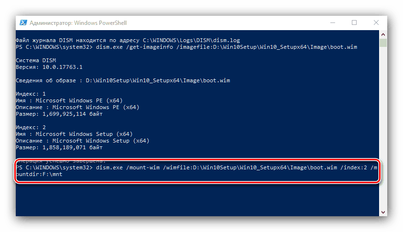The height and width of the screenshot is (232, 403).
Task: Click the dism.exe /get-imageinfo command line
Action: point(186,47)
